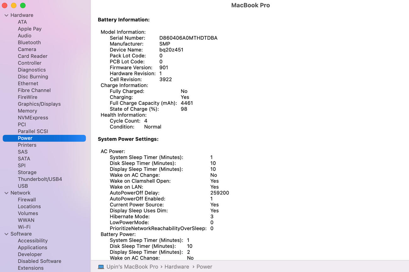Open USB in the sidebar
The image size is (409, 272).
tap(23, 186)
